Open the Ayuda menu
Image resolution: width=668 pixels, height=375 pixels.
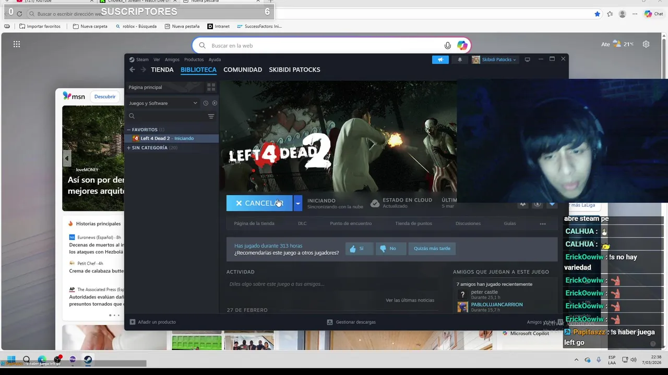click(x=214, y=59)
